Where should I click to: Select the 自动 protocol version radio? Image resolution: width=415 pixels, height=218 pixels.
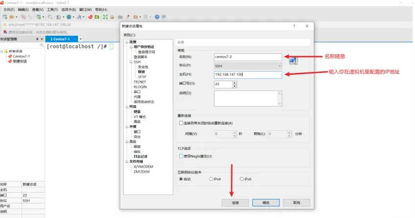(181, 179)
